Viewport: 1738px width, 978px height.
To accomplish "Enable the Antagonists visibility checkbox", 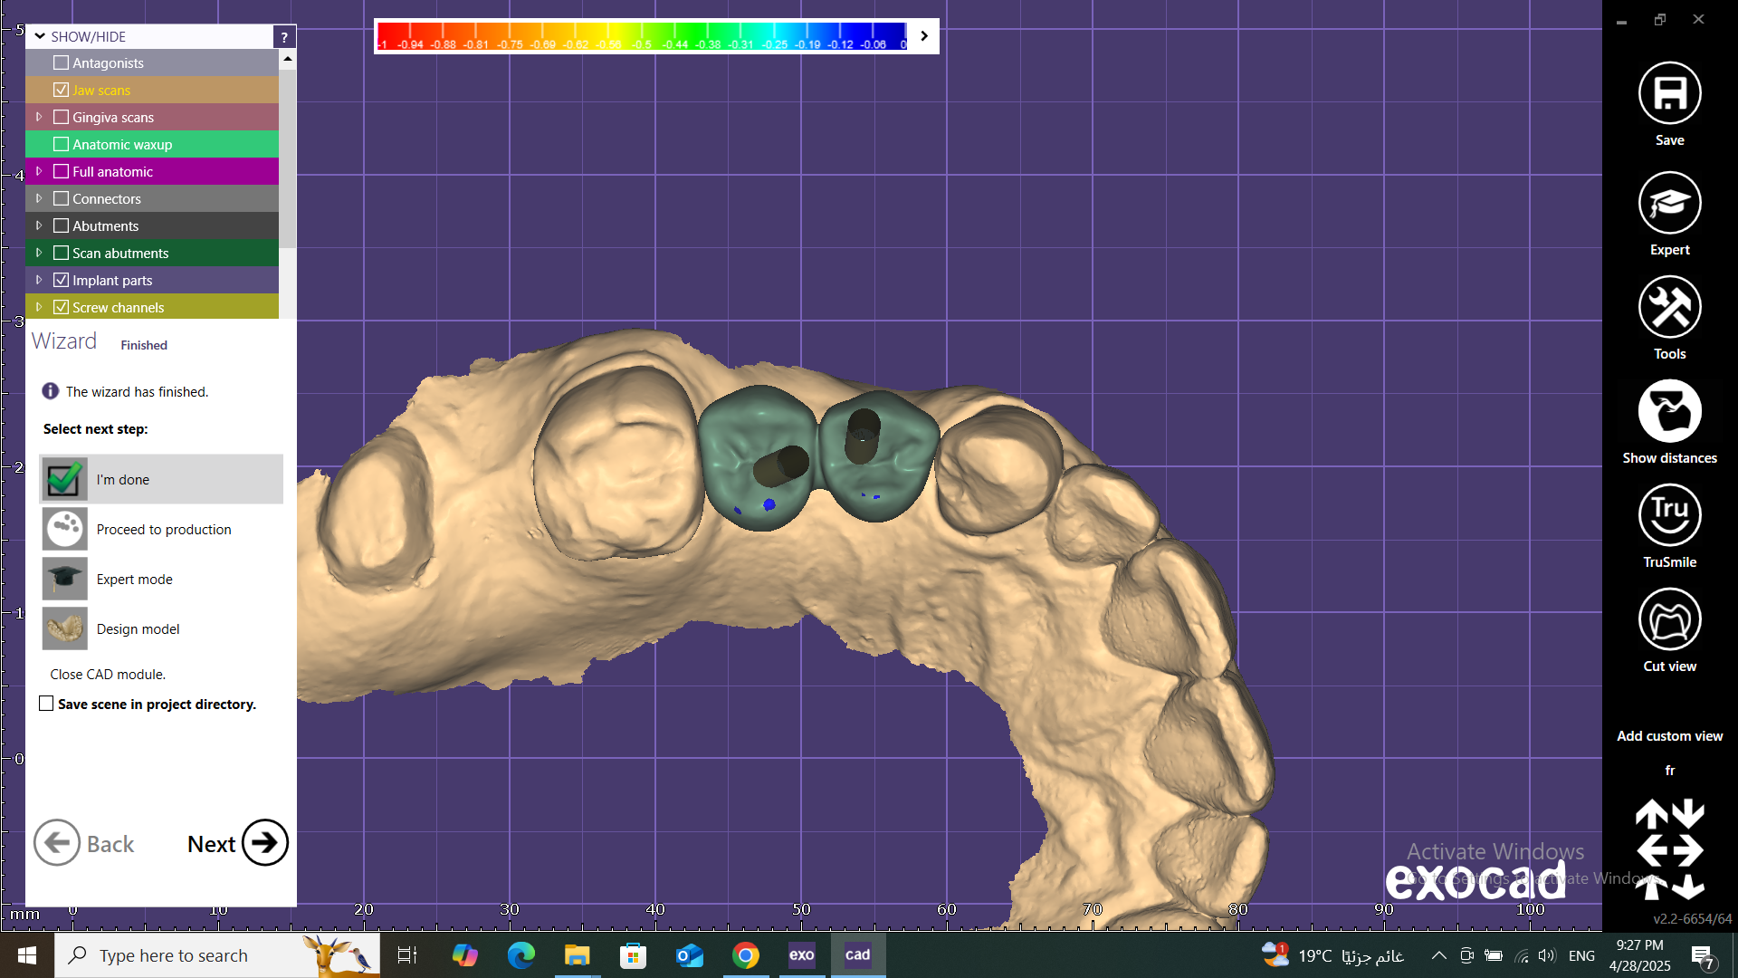I will [62, 62].
